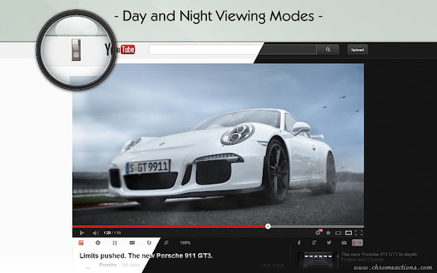Screen dimensions: 437x273
Task: Enter fullscreen mode
Action: click(x=359, y=233)
